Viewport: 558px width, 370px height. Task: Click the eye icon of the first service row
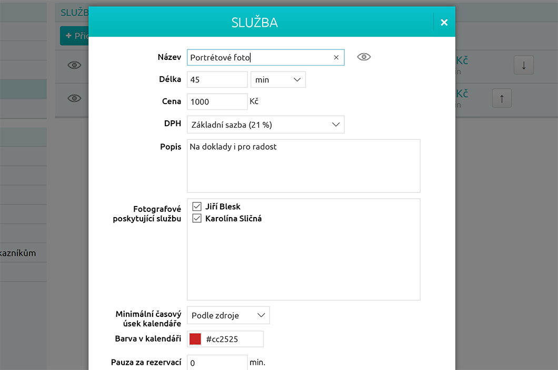(x=74, y=65)
